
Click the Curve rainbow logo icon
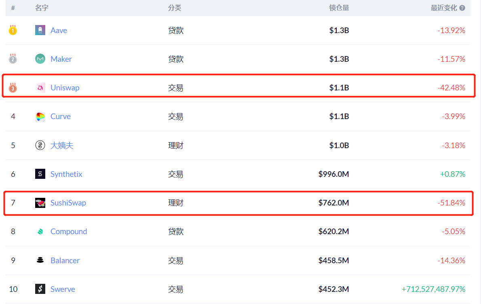(40, 117)
